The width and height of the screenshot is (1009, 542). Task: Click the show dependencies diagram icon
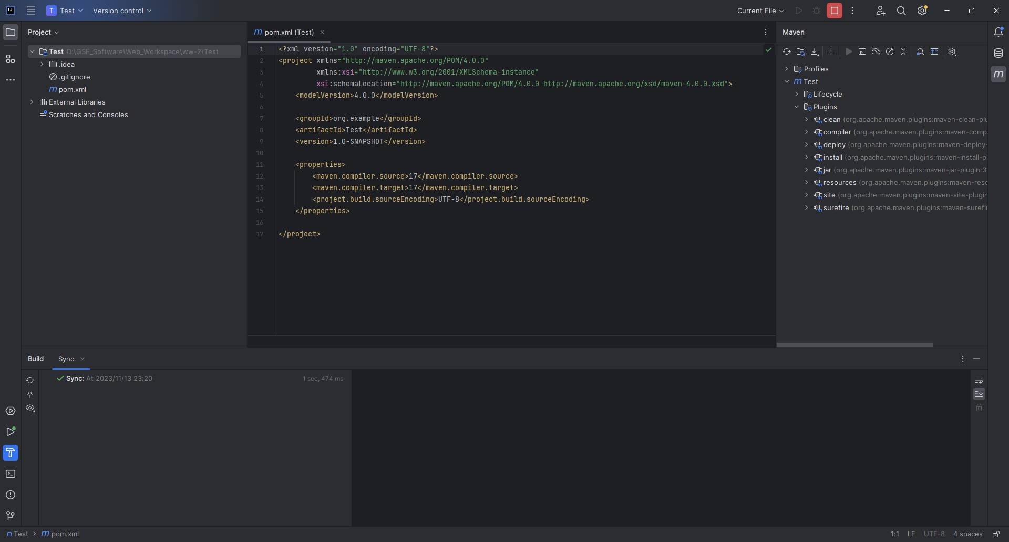click(934, 51)
